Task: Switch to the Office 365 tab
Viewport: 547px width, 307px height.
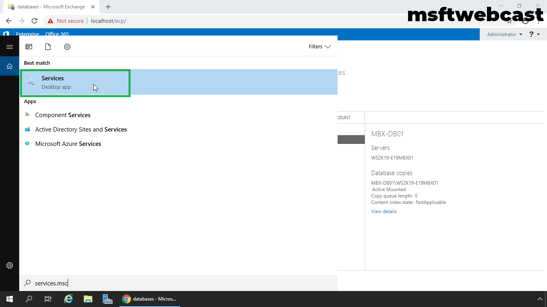Action: 57,34
